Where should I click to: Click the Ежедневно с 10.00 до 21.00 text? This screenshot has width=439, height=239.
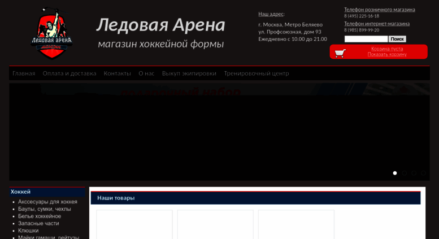pyautogui.click(x=293, y=39)
